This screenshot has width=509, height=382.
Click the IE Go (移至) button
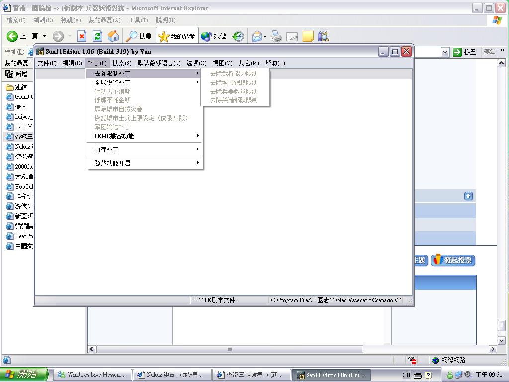pyautogui.click(x=464, y=52)
